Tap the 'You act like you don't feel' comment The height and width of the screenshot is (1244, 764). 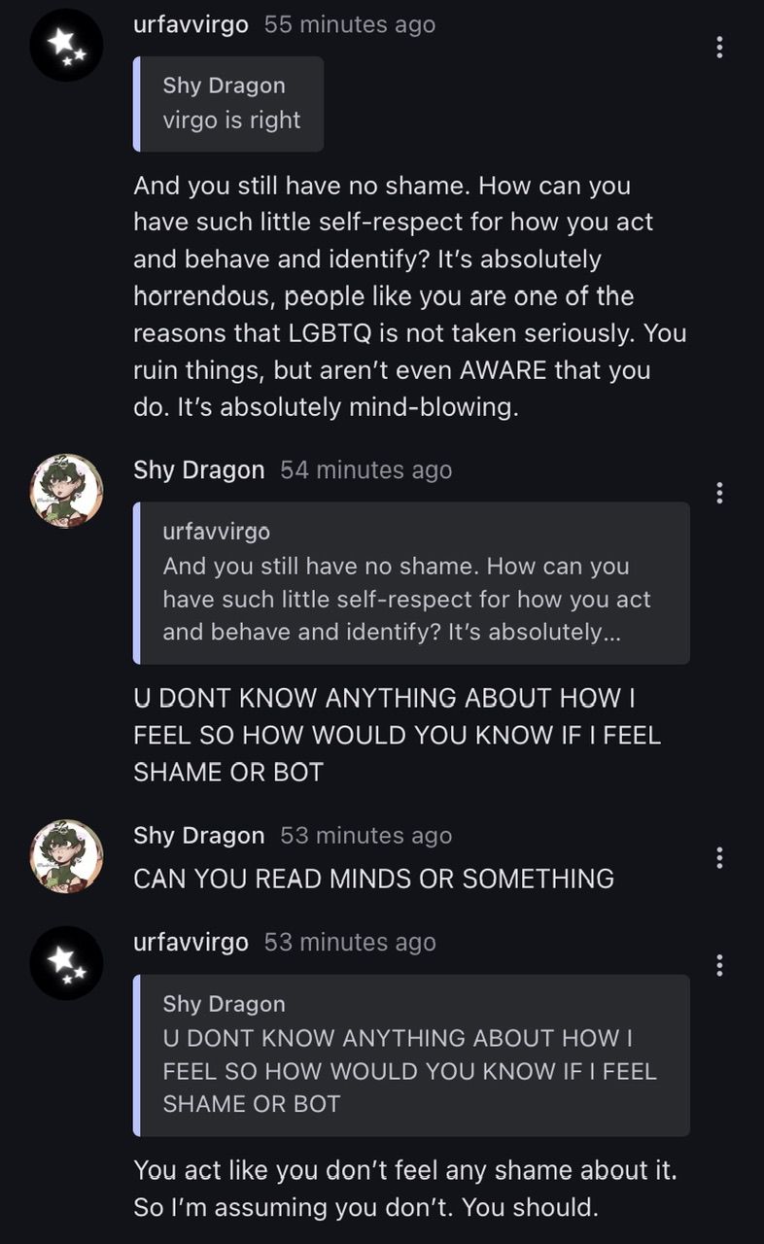tap(405, 1190)
